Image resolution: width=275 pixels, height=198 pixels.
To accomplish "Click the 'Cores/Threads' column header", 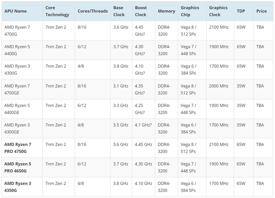I will tap(93, 11).
